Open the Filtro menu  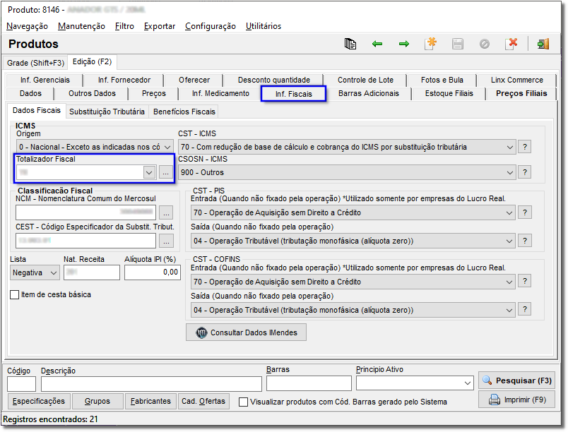click(124, 26)
